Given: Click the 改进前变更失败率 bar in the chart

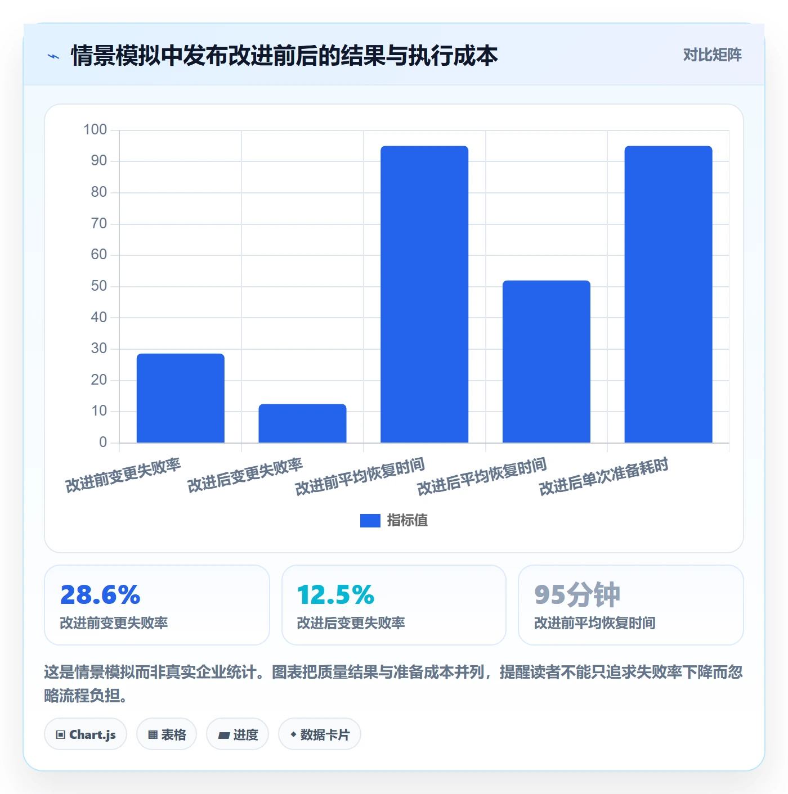Looking at the screenshot, I should 181,398.
